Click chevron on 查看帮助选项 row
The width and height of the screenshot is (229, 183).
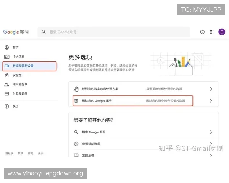(211, 144)
